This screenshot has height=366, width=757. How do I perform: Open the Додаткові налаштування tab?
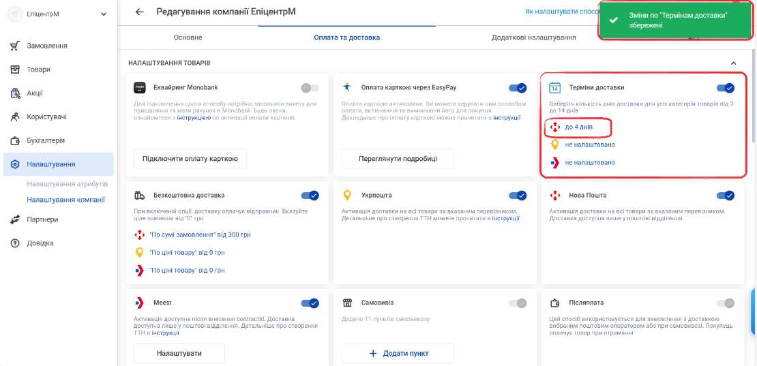pos(533,37)
